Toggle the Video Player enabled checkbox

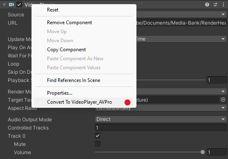[19, 5]
